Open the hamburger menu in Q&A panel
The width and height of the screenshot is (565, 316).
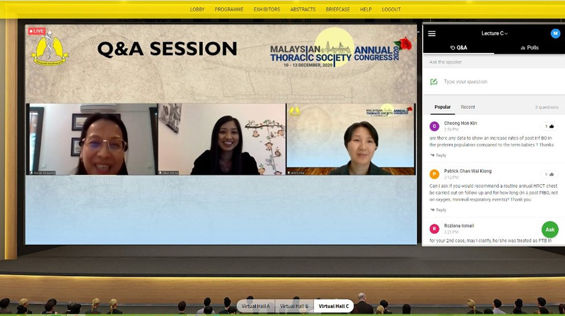(431, 34)
